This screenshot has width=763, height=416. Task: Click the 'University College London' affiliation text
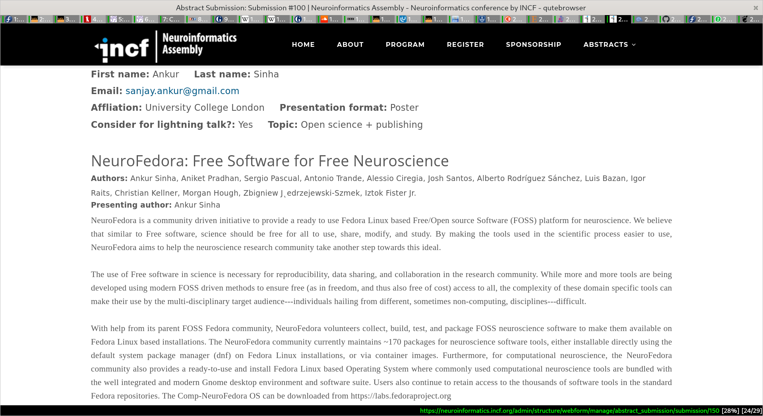[205, 108]
